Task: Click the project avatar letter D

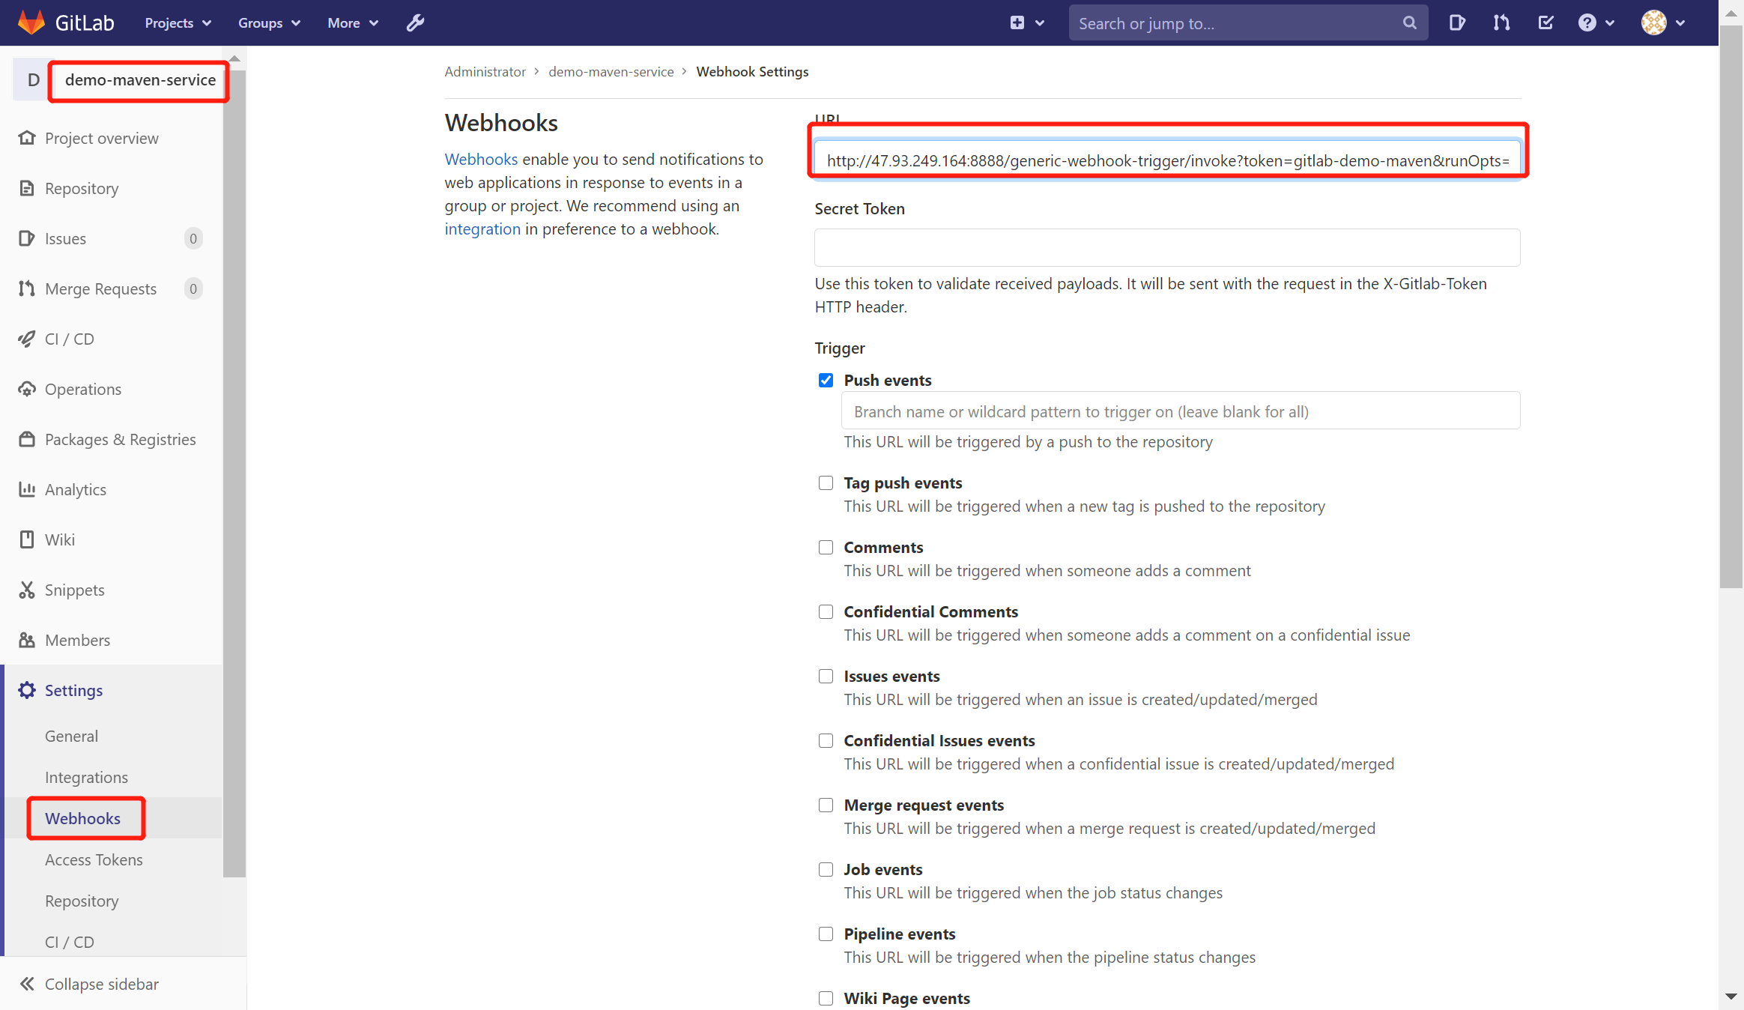Action: 33,80
